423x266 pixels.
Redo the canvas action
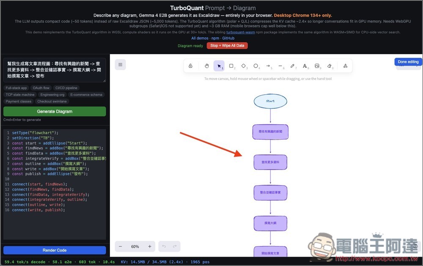[x=175, y=246]
